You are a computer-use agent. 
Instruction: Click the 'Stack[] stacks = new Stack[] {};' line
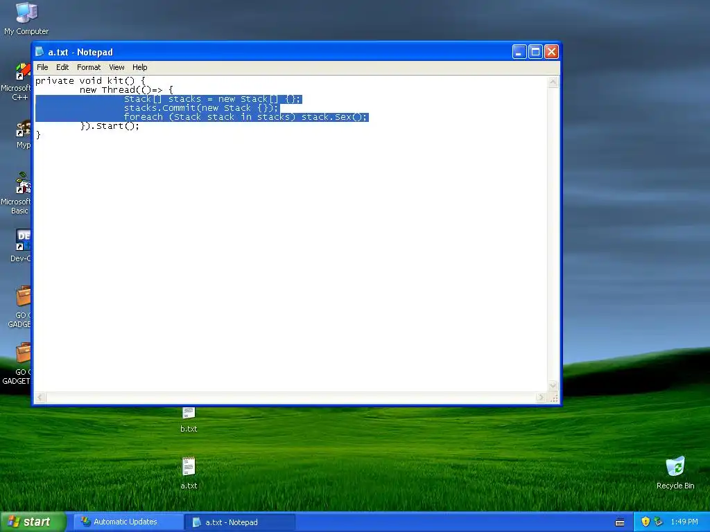tap(212, 99)
